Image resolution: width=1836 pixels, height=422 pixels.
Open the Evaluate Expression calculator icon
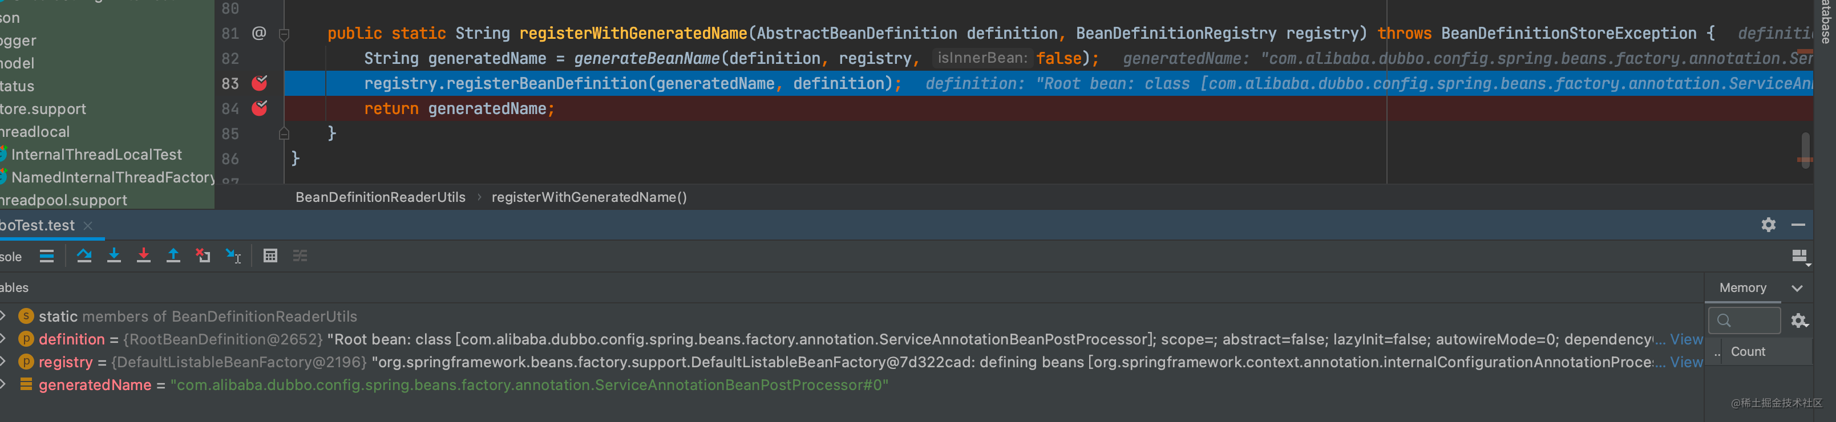coord(270,256)
